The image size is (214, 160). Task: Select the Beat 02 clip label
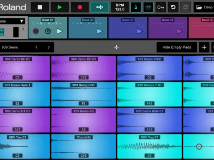point(88,20)
